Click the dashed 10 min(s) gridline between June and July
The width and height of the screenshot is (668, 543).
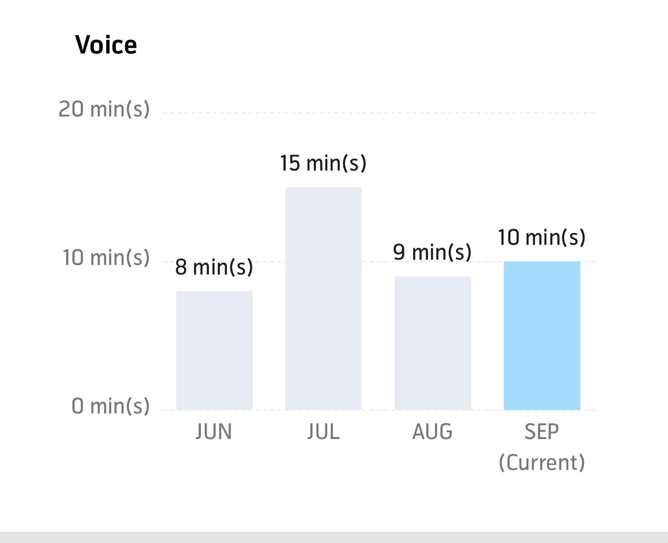tap(269, 261)
